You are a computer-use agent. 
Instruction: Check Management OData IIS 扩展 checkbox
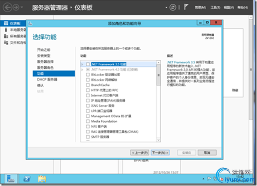(88, 116)
